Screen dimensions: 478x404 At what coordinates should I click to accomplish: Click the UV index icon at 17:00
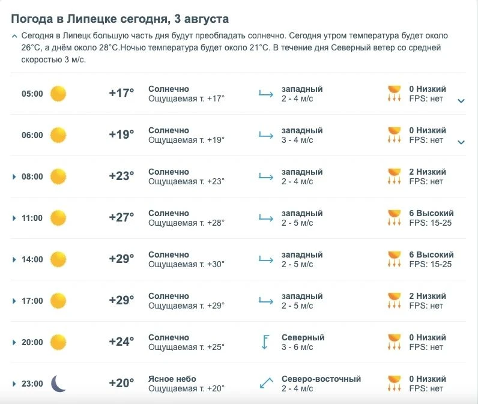[x=394, y=300]
